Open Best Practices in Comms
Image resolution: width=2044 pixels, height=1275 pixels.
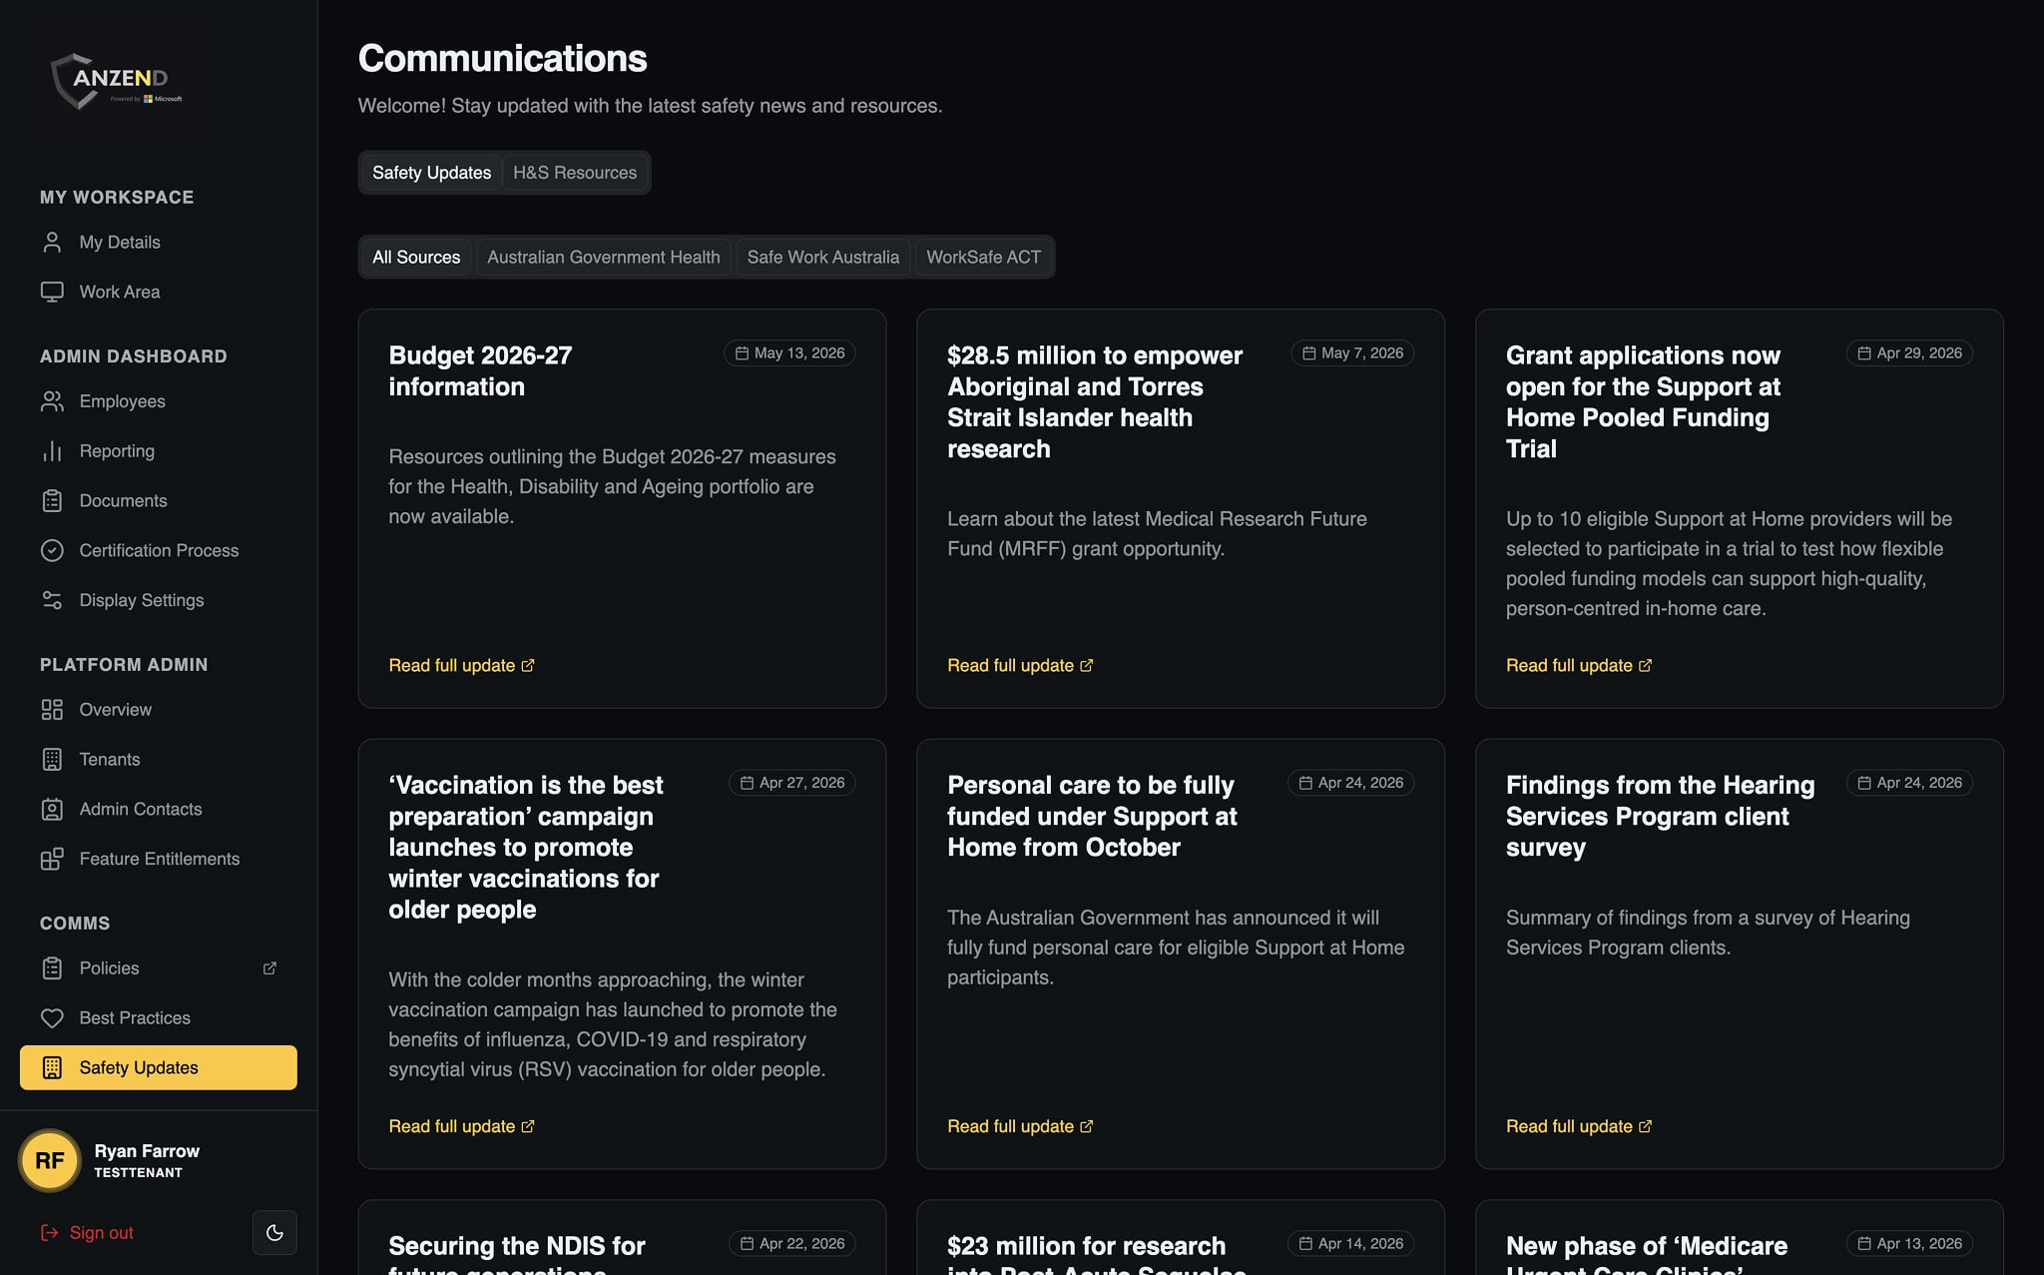click(159, 1018)
